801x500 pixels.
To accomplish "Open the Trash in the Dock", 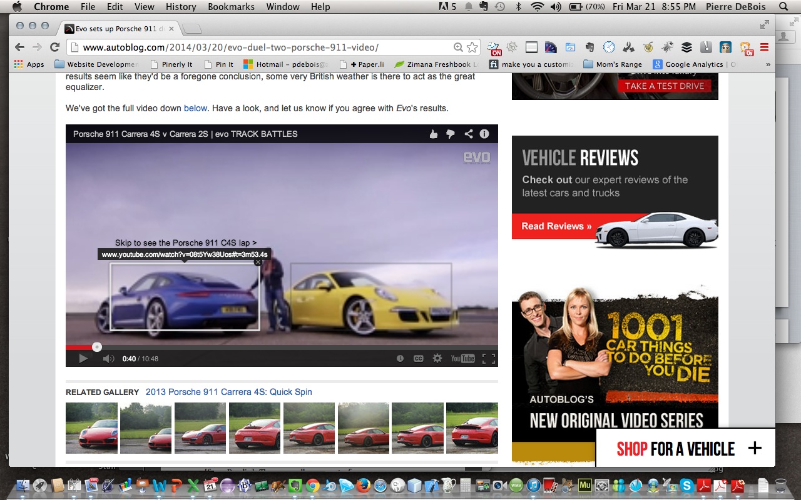I will (x=780, y=485).
